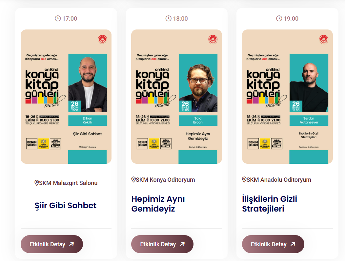The height and width of the screenshot is (261, 345).
Task: Open Etkinlik Detay for Hepimiz Aynı Gemideyiz
Action: [162, 244]
